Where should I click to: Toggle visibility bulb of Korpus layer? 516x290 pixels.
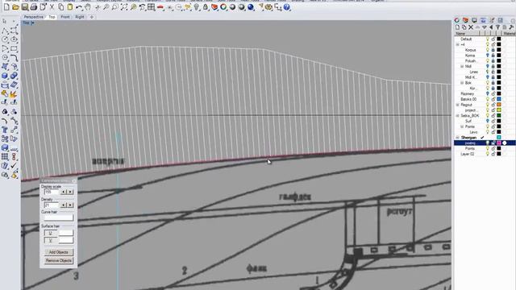488,50
